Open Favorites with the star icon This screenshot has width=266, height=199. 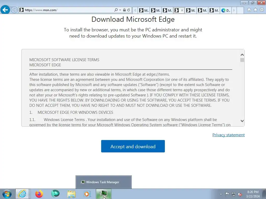[x=255, y=10]
